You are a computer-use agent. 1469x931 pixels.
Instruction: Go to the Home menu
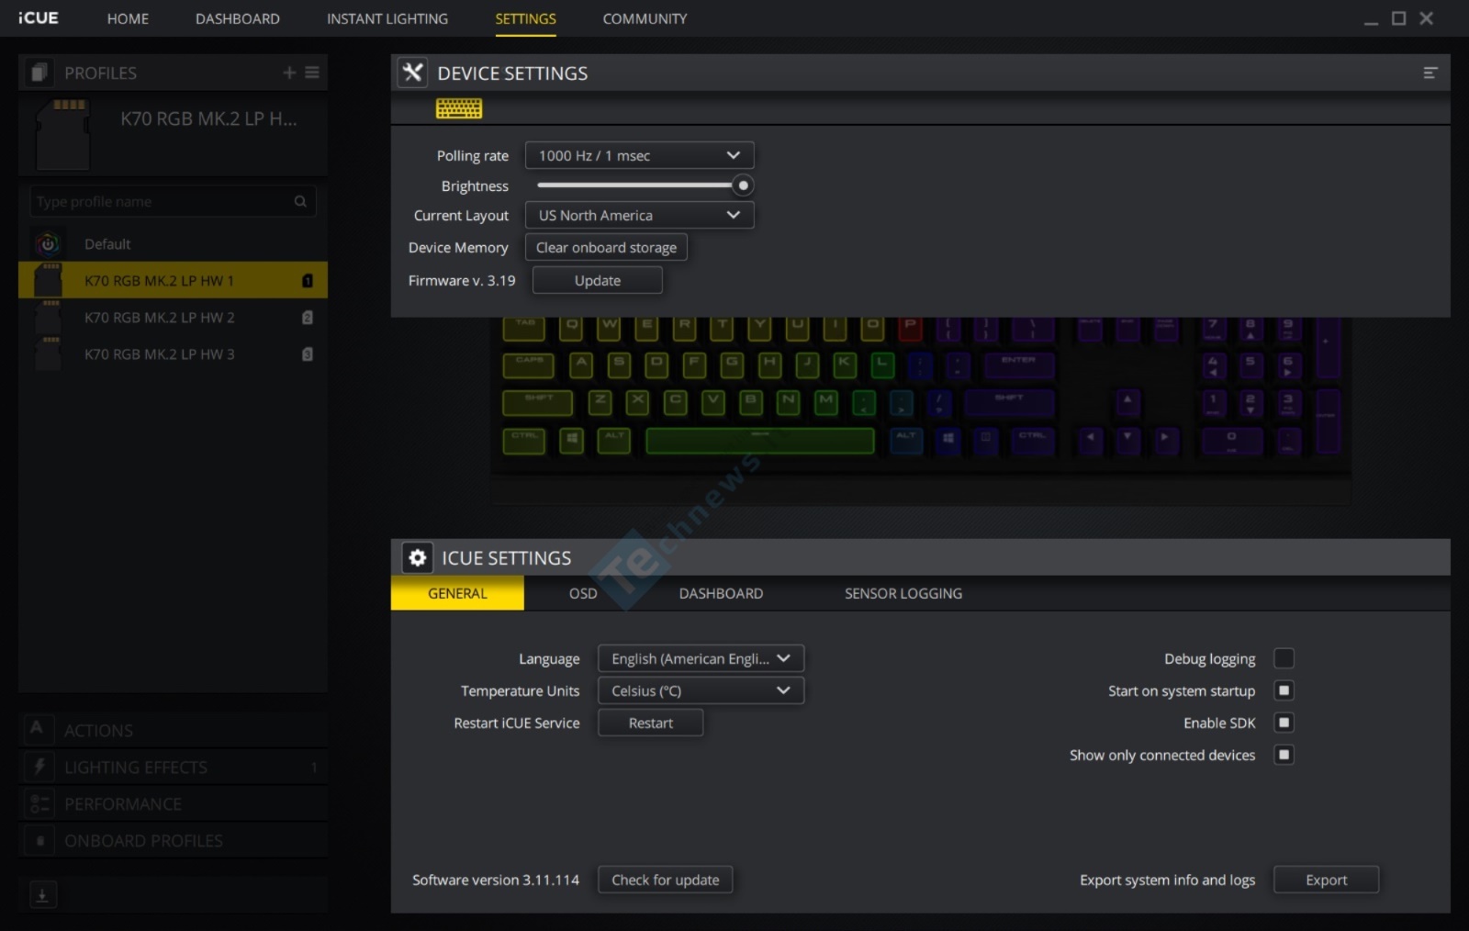128,18
